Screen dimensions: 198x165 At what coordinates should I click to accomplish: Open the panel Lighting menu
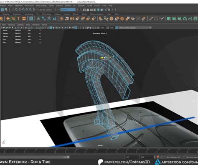tap(20, 25)
